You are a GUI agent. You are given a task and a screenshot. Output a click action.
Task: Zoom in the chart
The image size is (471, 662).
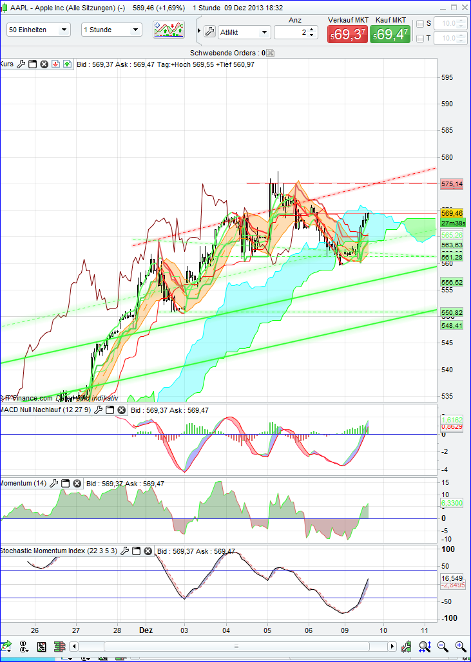(461, 646)
